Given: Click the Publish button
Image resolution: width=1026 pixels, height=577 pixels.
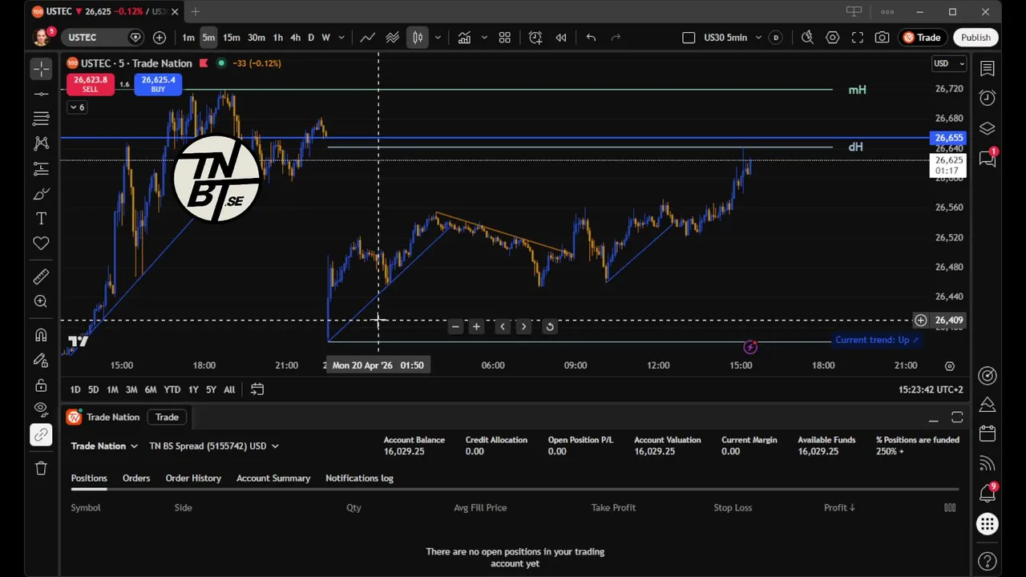Looking at the screenshot, I should pyautogui.click(x=976, y=38).
